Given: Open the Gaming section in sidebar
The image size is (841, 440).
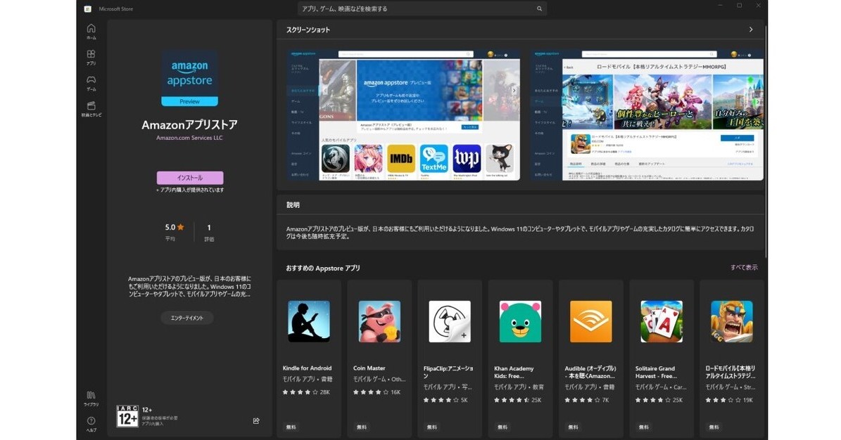Looking at the screenshot, I should tap(91, 82).
